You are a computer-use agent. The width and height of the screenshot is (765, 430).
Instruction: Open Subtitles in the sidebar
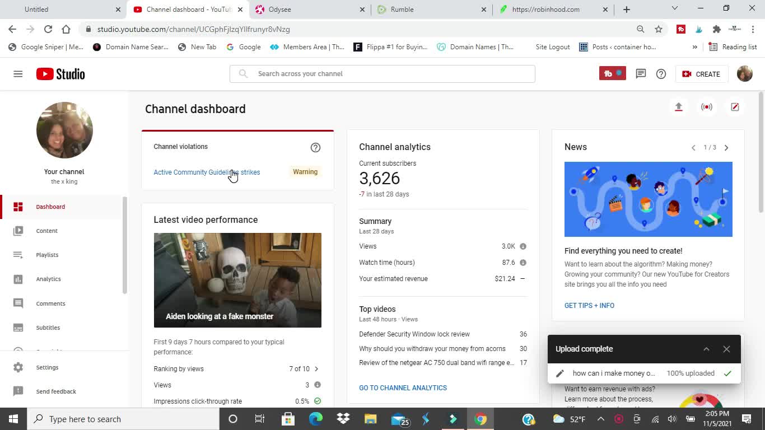point(62,328)
